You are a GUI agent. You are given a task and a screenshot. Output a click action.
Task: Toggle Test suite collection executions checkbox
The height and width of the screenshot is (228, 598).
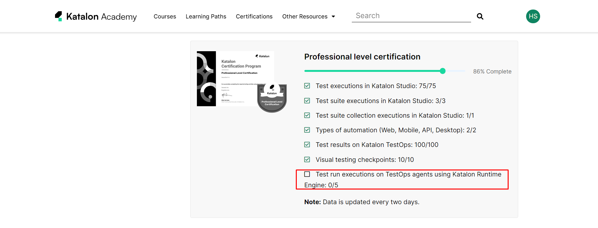click(307, 115)
